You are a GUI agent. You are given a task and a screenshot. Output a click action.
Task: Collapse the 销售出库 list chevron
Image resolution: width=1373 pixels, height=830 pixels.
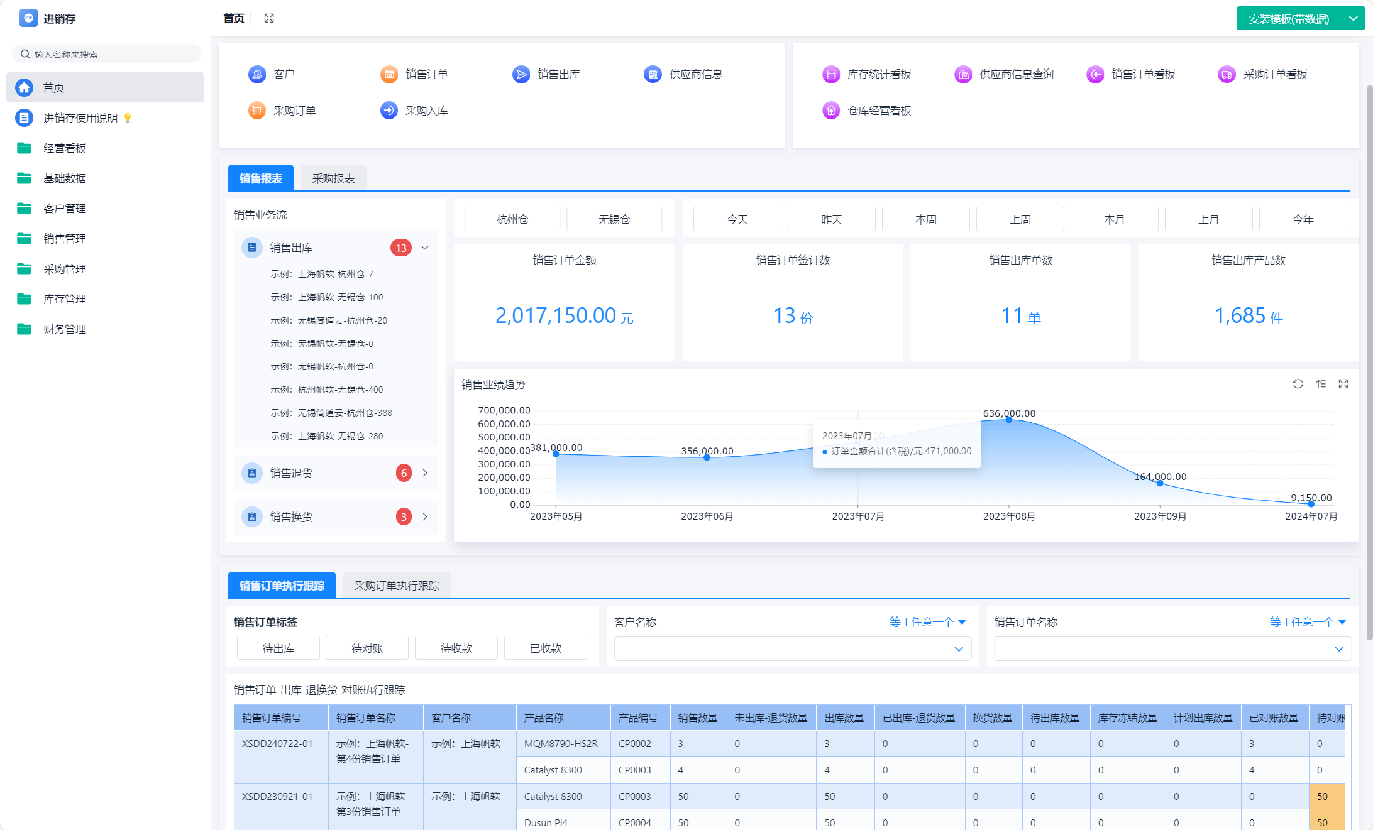425,248
